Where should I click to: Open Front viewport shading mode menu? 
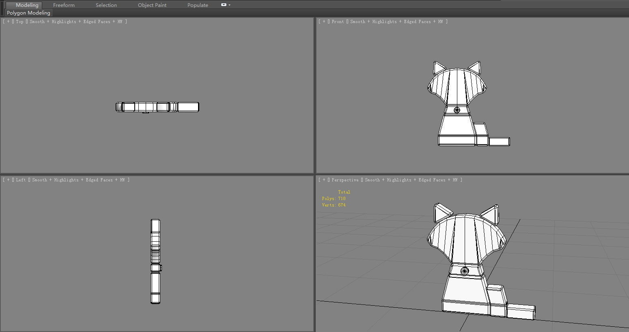tap(396, 21)
